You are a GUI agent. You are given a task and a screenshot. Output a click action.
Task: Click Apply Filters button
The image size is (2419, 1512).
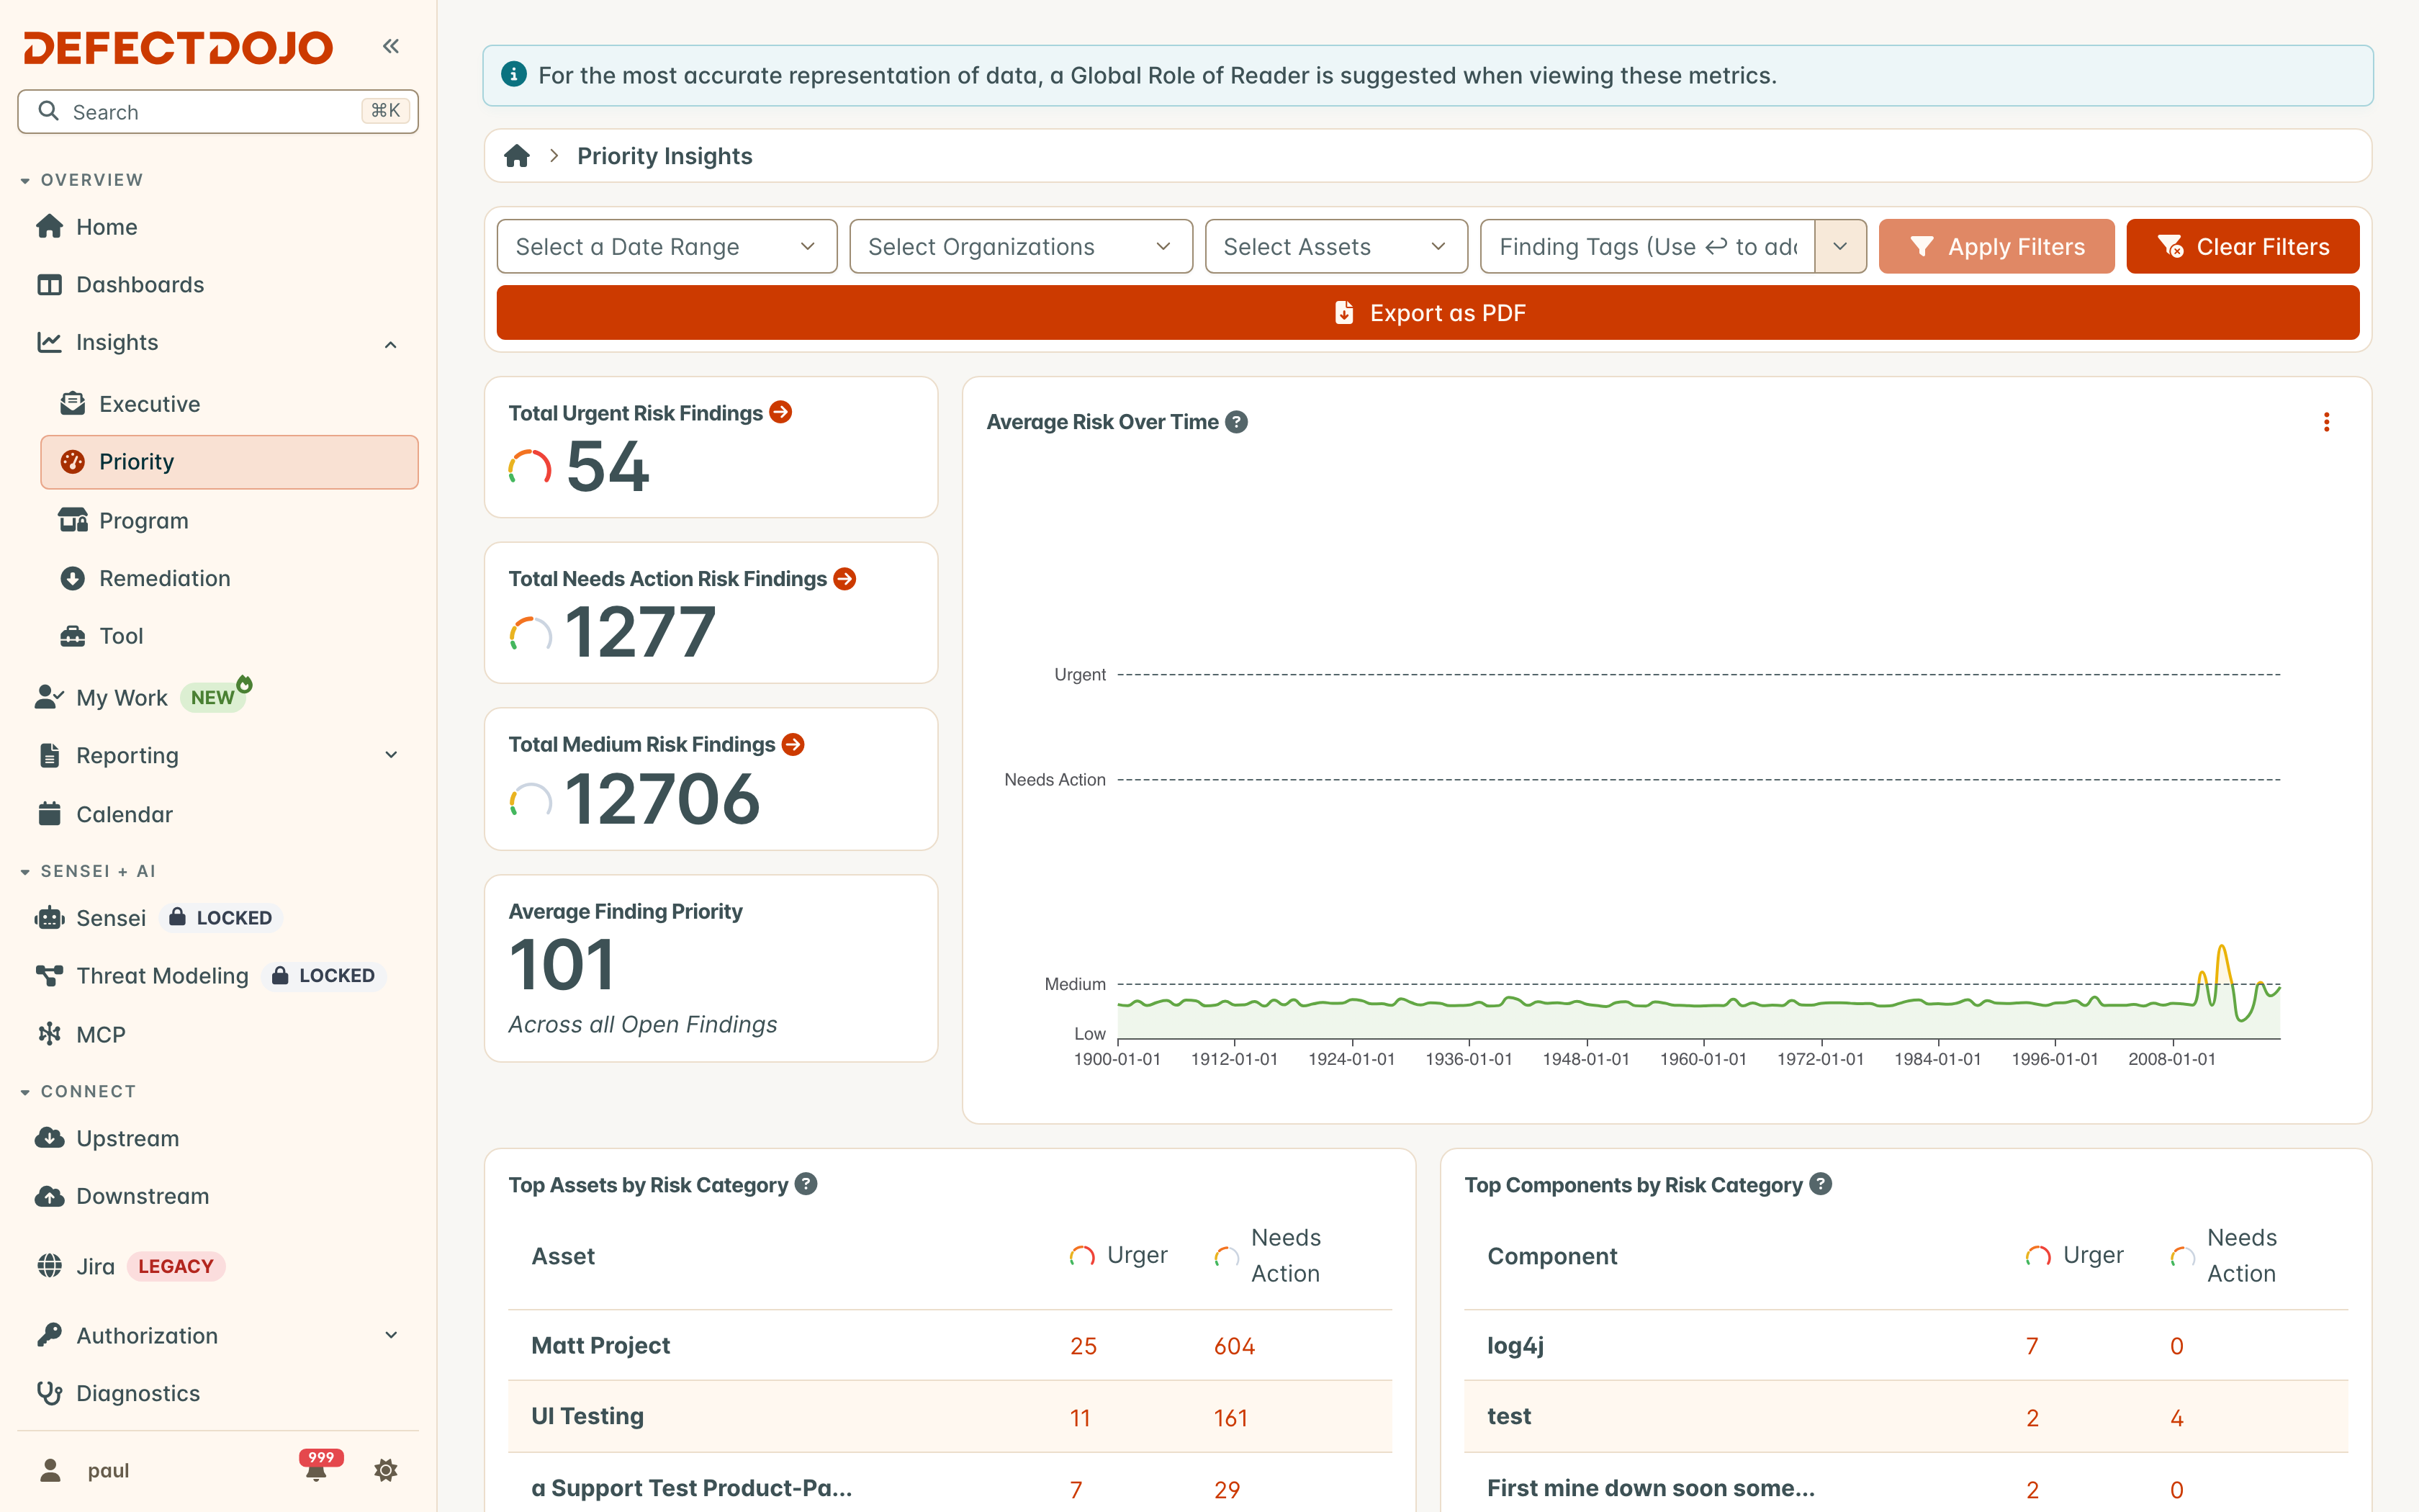pos(1996,247)
